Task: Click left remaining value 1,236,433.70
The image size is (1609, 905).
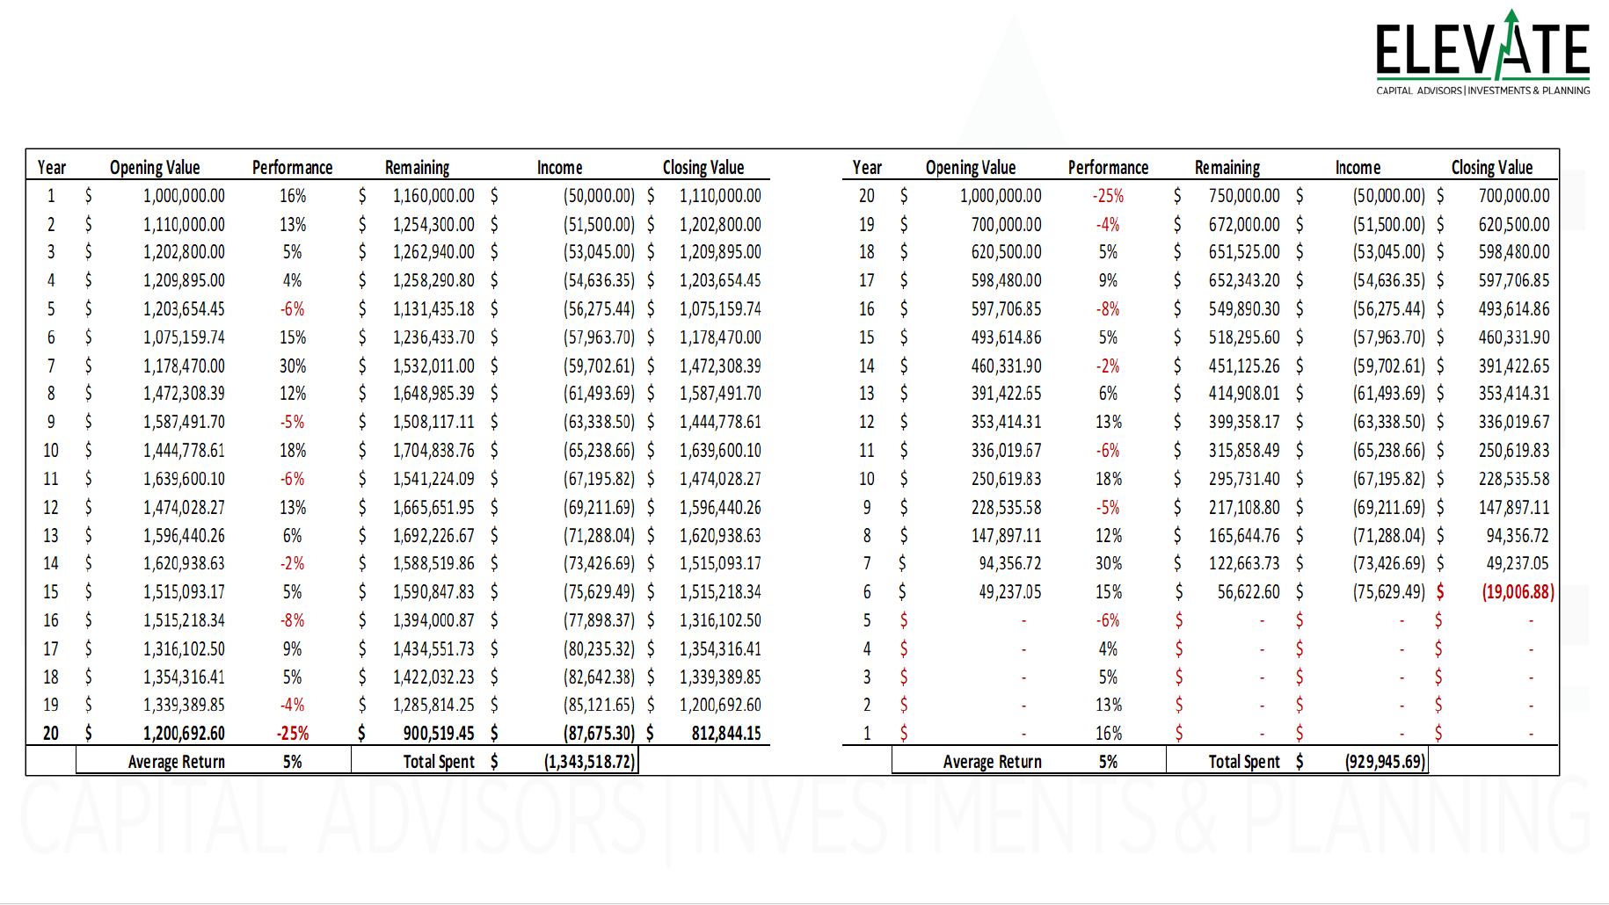Action: (433, 337)
